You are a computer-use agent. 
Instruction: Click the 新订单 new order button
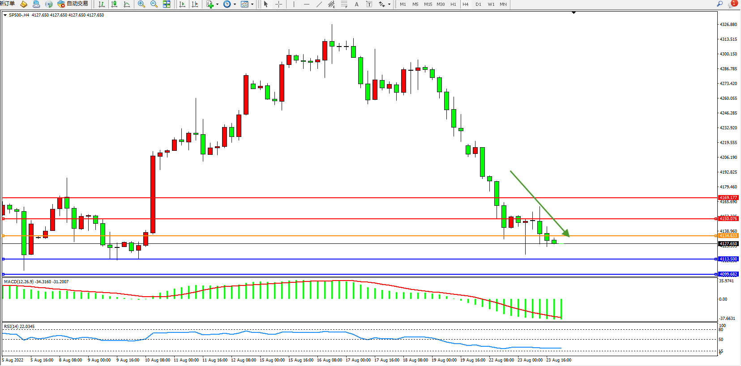(x=8, y=4)
